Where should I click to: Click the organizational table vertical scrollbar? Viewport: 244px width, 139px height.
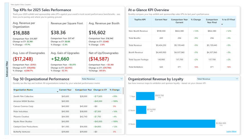tap(123, 91)
